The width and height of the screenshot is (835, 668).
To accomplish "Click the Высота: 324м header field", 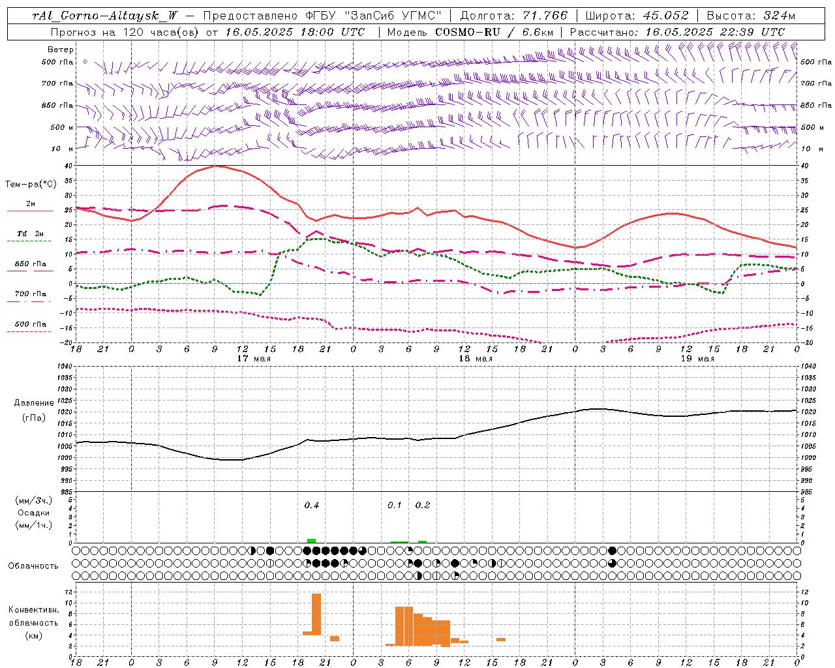I will [751, 16].
